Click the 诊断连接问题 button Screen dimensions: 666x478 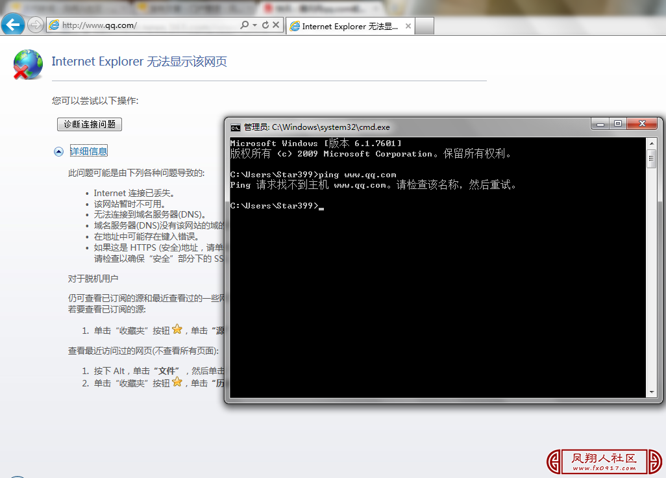(x=89, y=124)
